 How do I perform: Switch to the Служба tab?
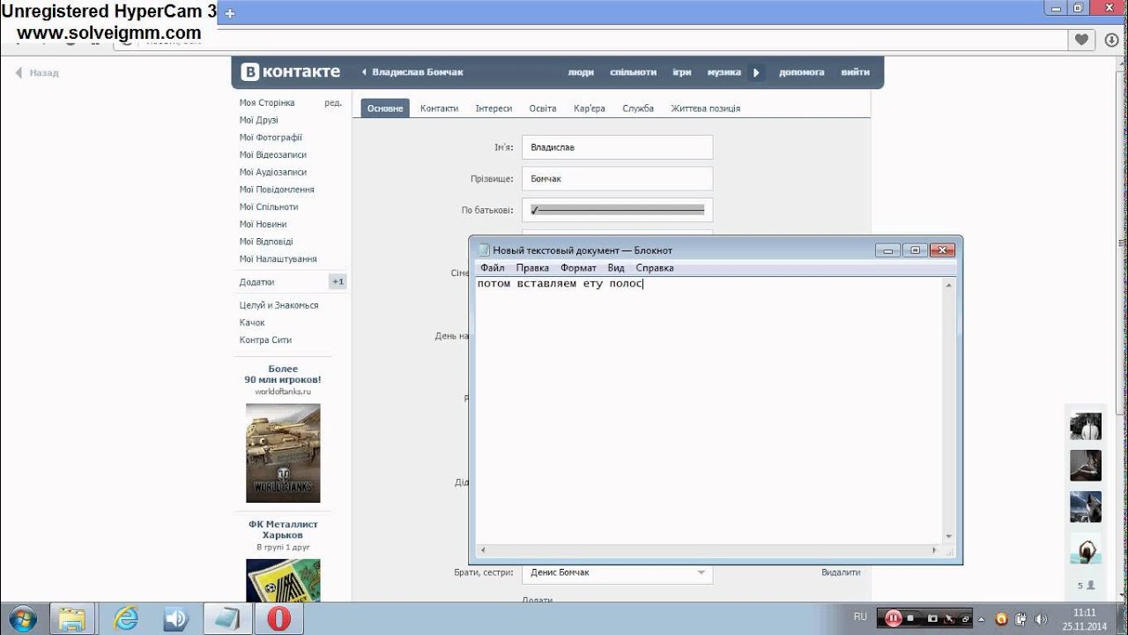point(638,108)
